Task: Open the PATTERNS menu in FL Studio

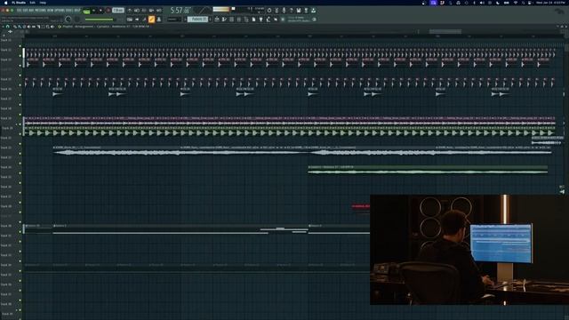Action: [41, 10]
